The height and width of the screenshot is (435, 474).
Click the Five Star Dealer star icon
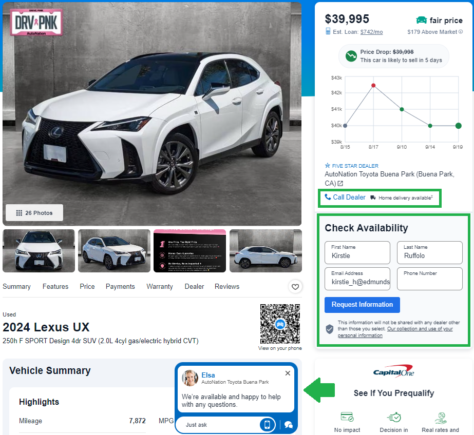[x=328, y=165]
